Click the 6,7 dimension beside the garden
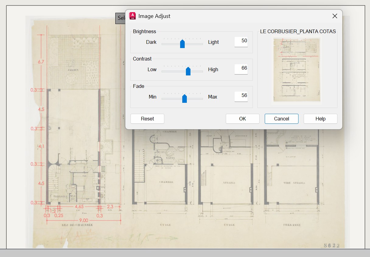The height and width of the screenshot is (257, 370). point(41,62)
